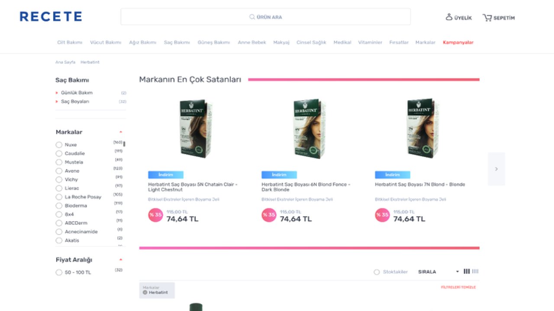Switch to four-column grid view
Image resolution: width=554 pixels, height=311 pixels.
[475, 271]
